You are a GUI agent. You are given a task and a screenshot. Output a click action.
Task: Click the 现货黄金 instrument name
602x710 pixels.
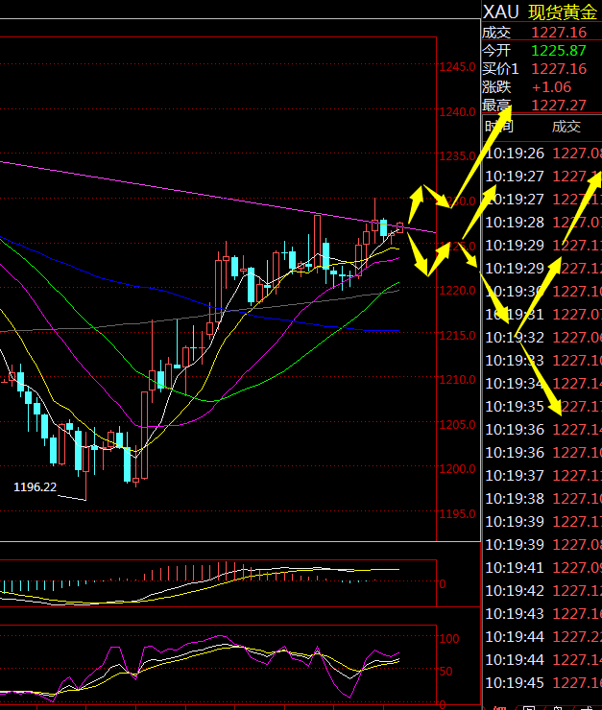563,12
